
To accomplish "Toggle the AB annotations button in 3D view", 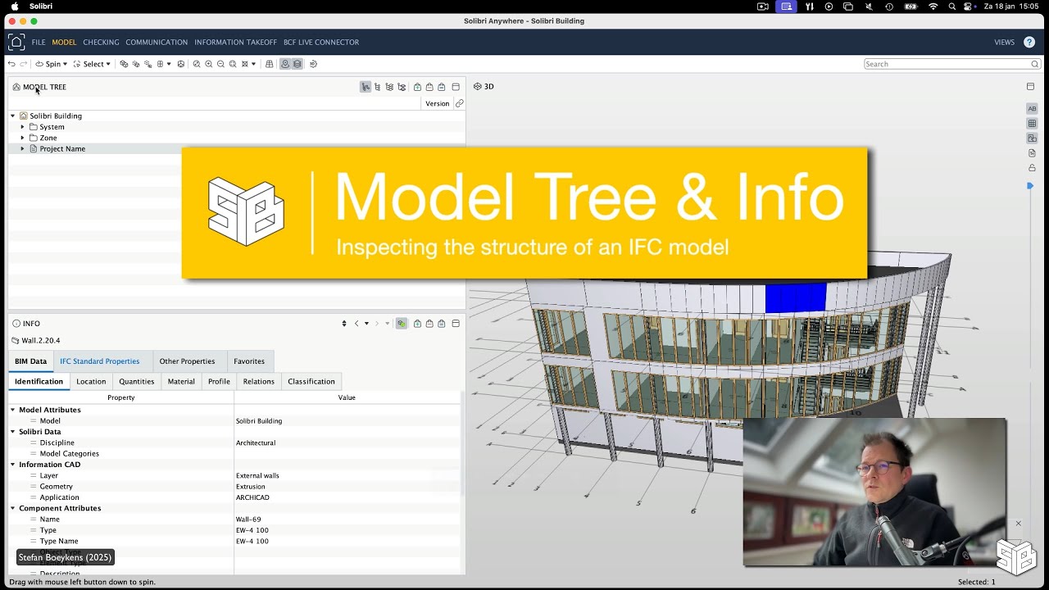I will tap(1032, 109).
